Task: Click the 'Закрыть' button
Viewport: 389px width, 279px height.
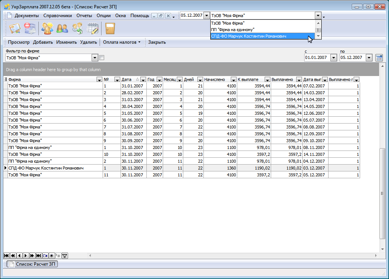Action: click(x=157, y=42)
